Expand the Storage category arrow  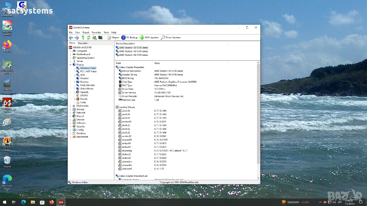70,109
